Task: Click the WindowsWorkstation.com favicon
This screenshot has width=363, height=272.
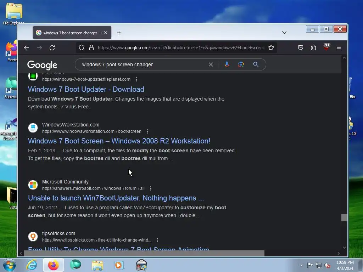Action: [x=33, y=127]
